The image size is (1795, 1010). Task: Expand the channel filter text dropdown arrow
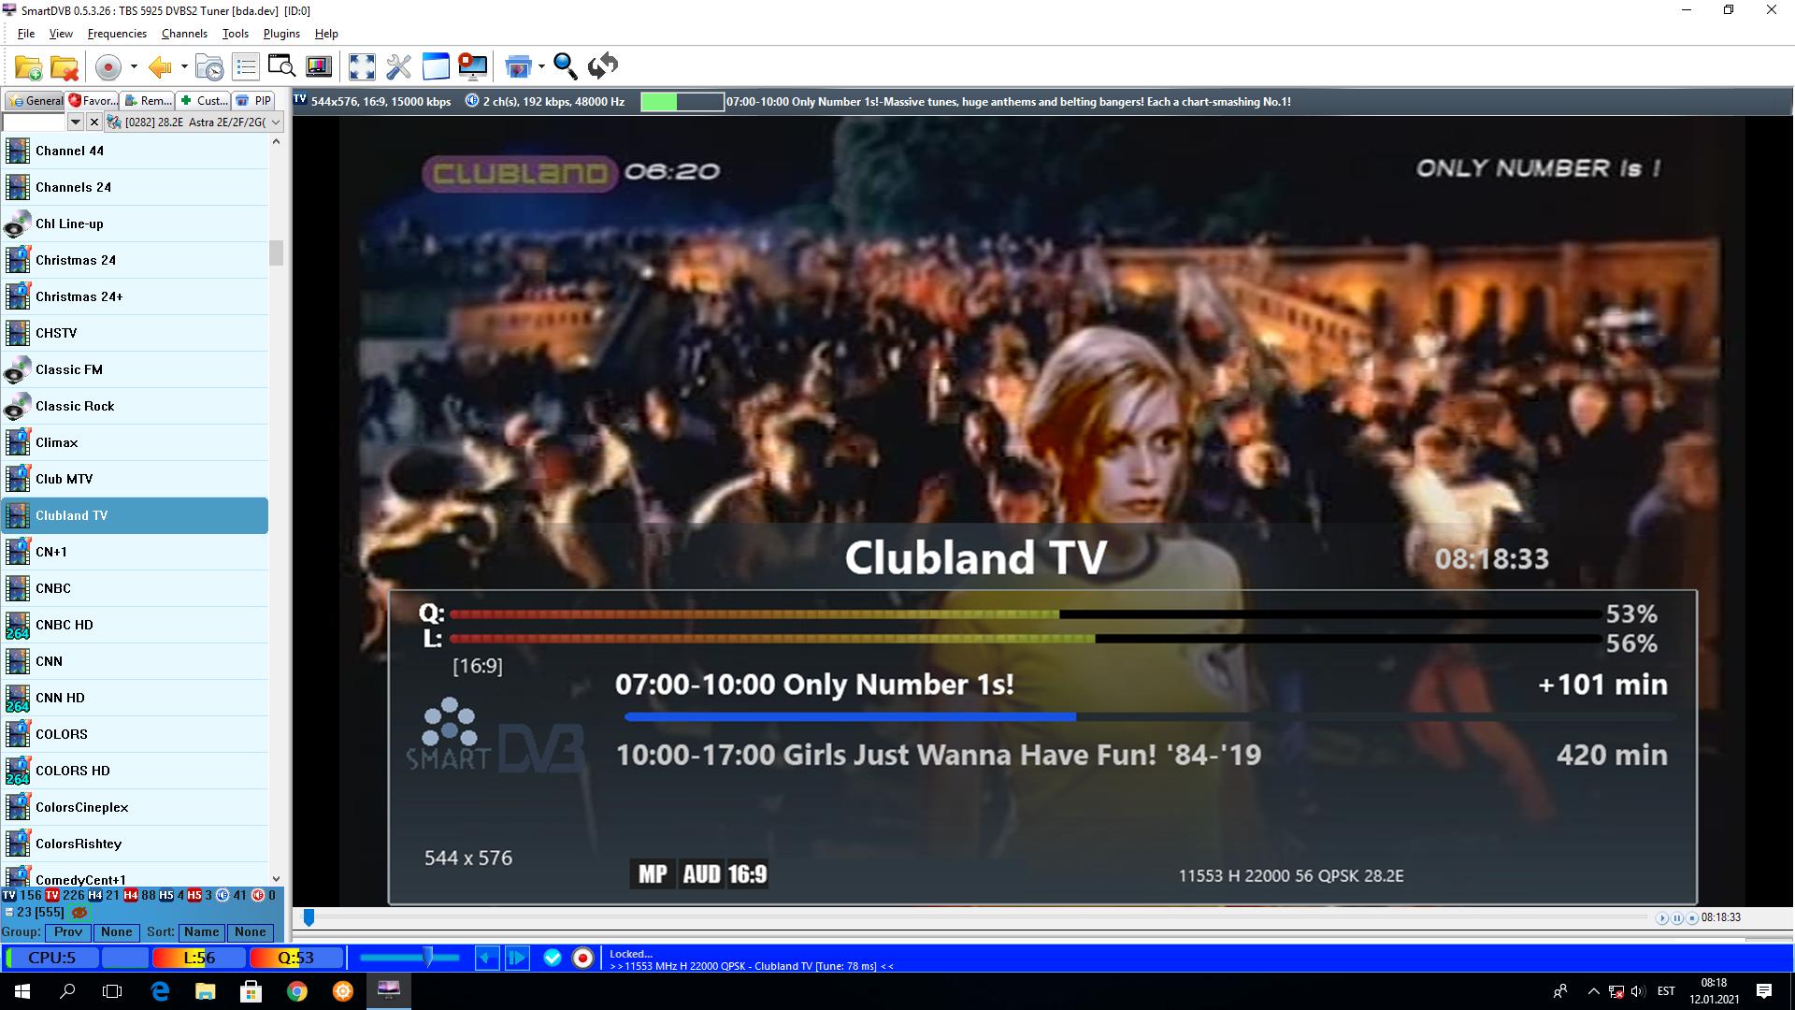point(76,123)
